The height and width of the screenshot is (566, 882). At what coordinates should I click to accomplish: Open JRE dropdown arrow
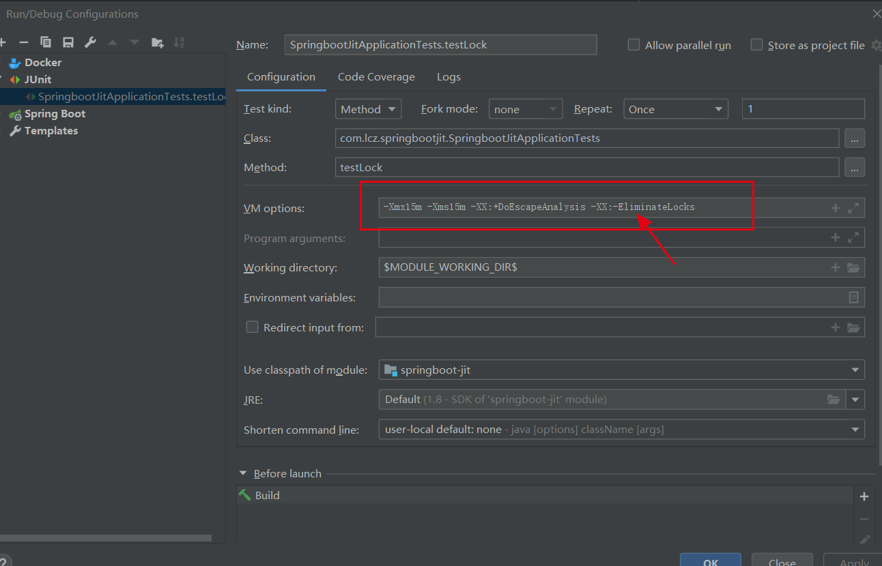click(x=855, y=399)
